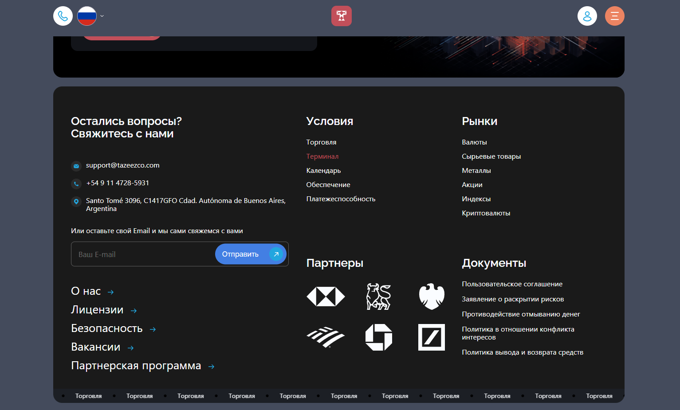Open the Криптовалюты markets link
This screenshot has width=680, height=410.
[x=486, y=213]
